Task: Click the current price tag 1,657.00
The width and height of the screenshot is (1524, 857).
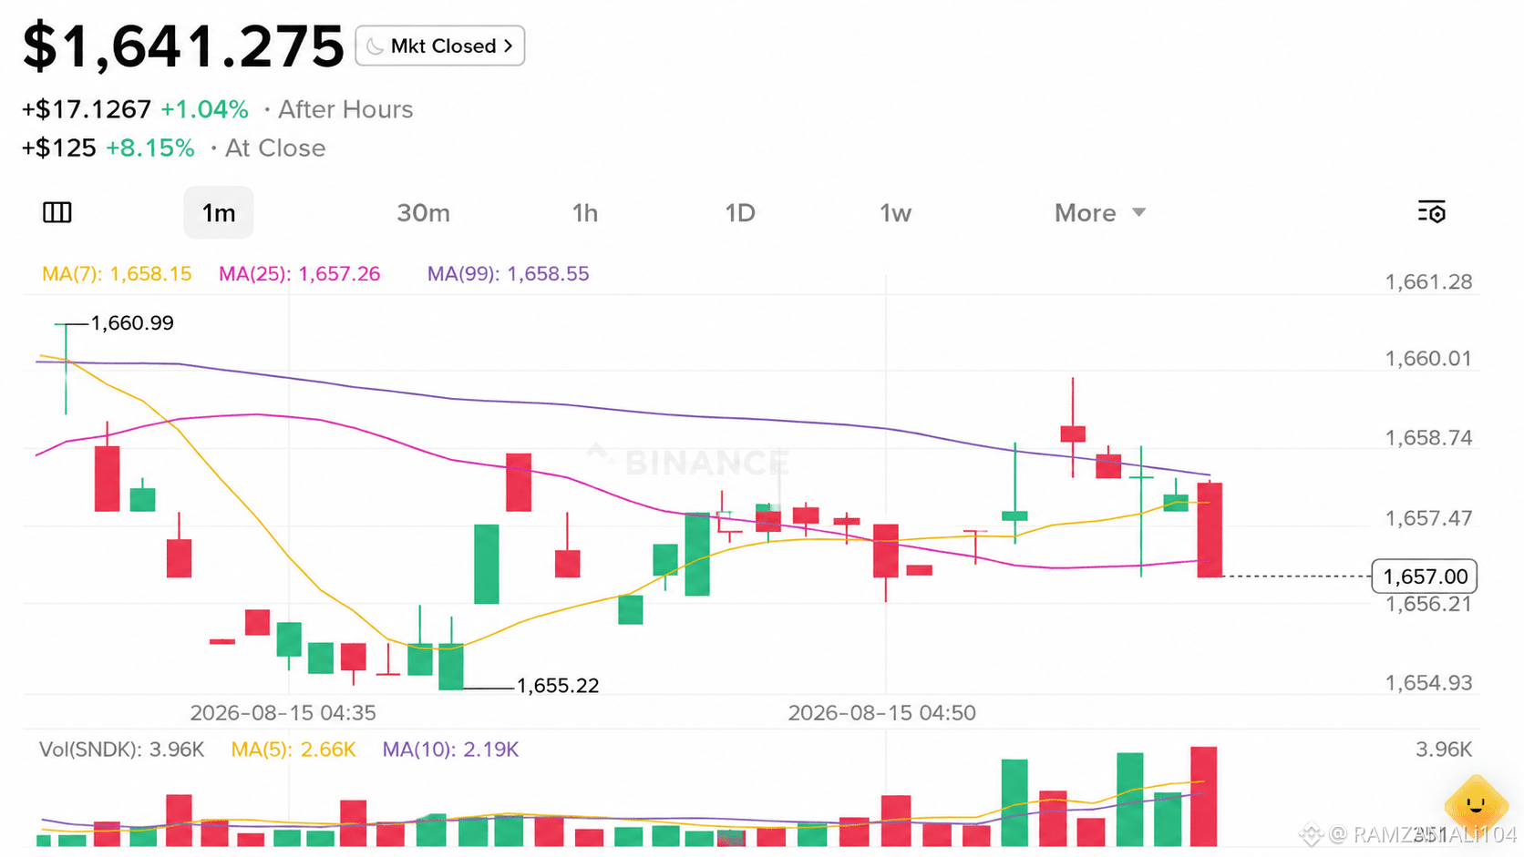Action: point(1425,576)
